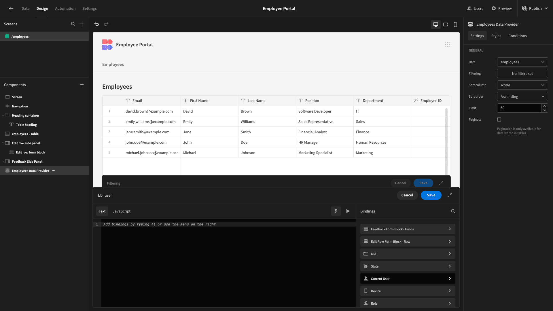Open Employees Data Provider more options

(54, 171)
